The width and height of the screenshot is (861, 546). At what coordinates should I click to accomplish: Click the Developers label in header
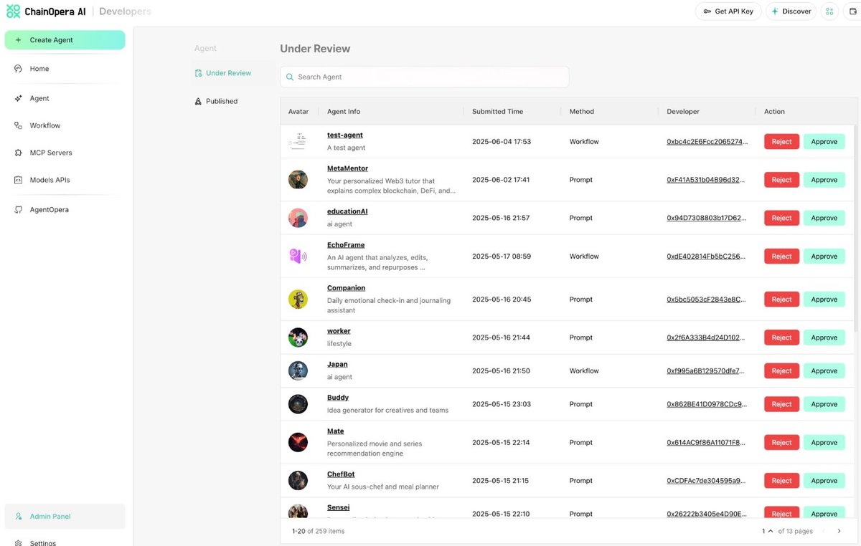pos(125,11)
